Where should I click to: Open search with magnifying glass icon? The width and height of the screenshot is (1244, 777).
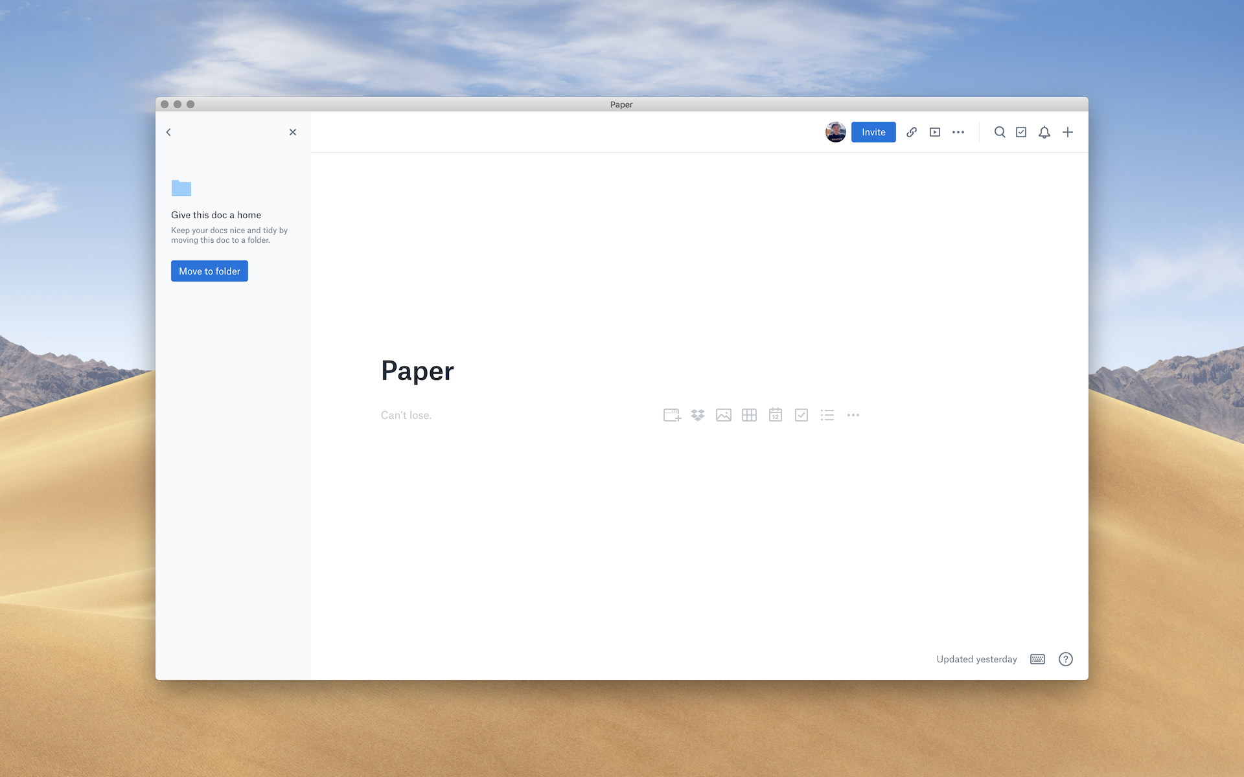(1000, 132)
